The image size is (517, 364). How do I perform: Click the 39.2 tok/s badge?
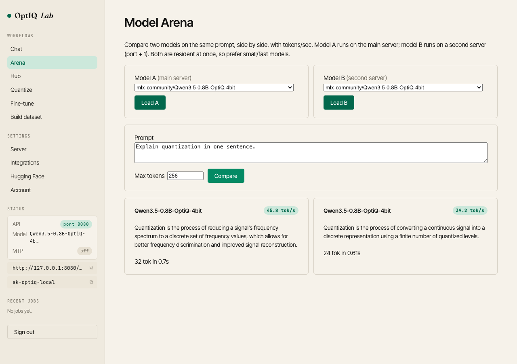tap(470, 210)
